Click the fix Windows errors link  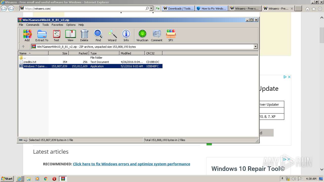[131, 164]
